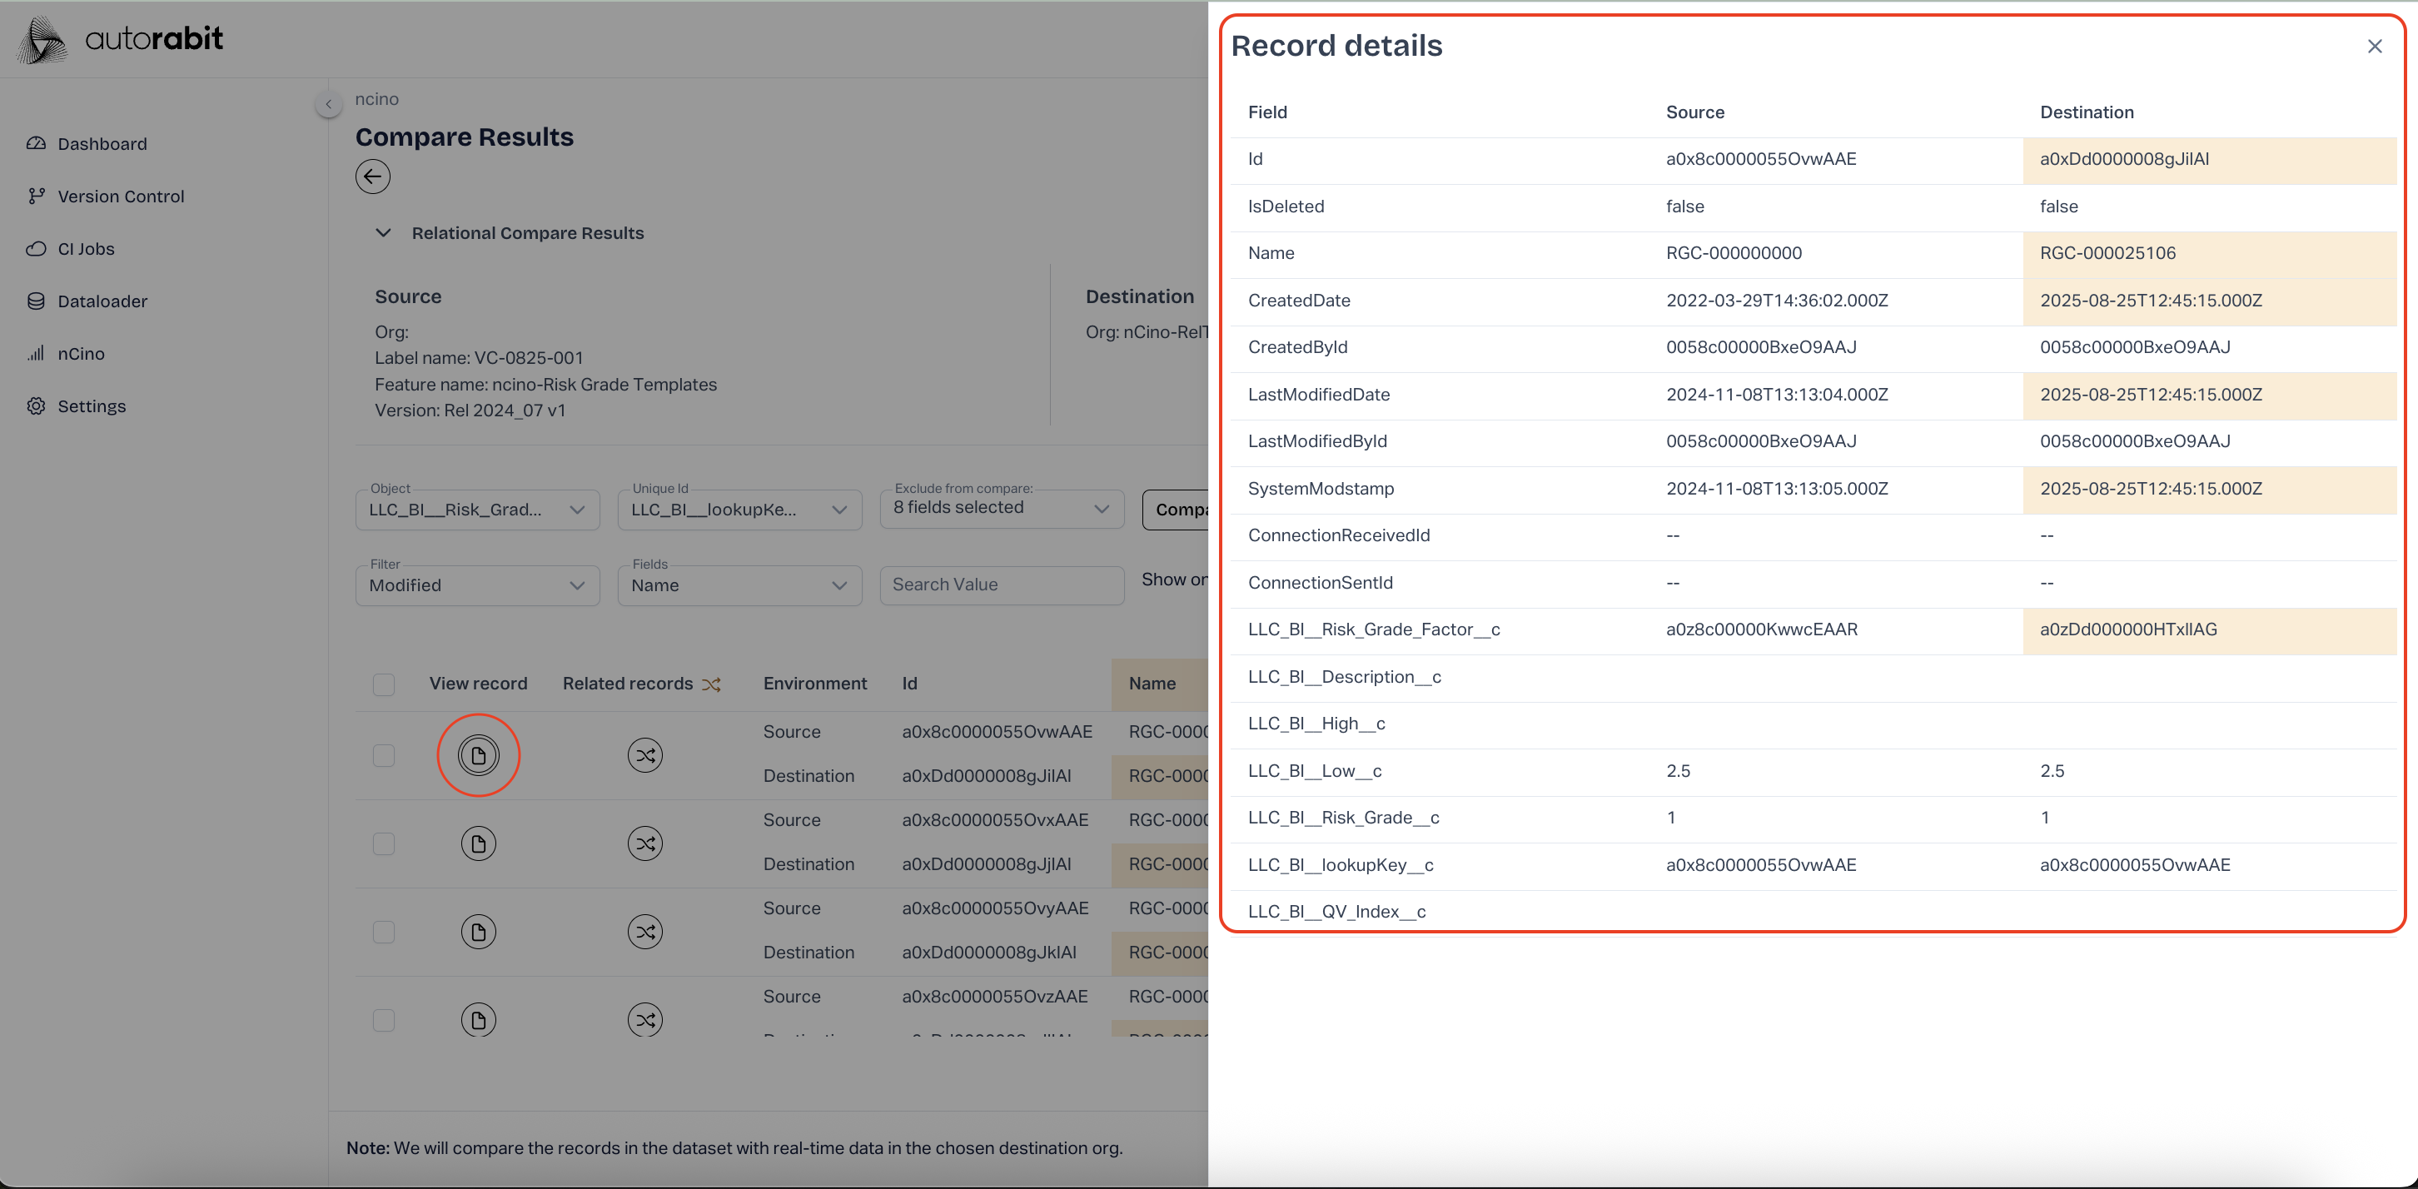Go to Dashboard in the sidebar
The width and height of the screenshot is (2418, 1189).
point(102,143)
